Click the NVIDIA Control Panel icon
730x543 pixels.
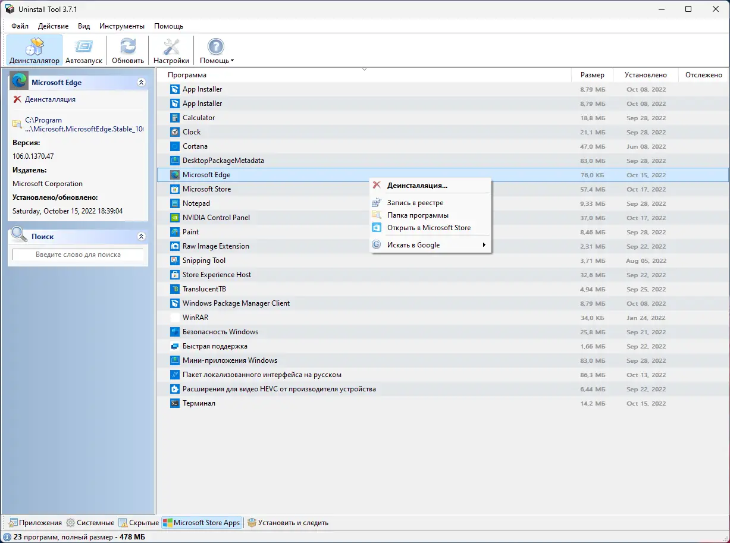coord(174,218)
